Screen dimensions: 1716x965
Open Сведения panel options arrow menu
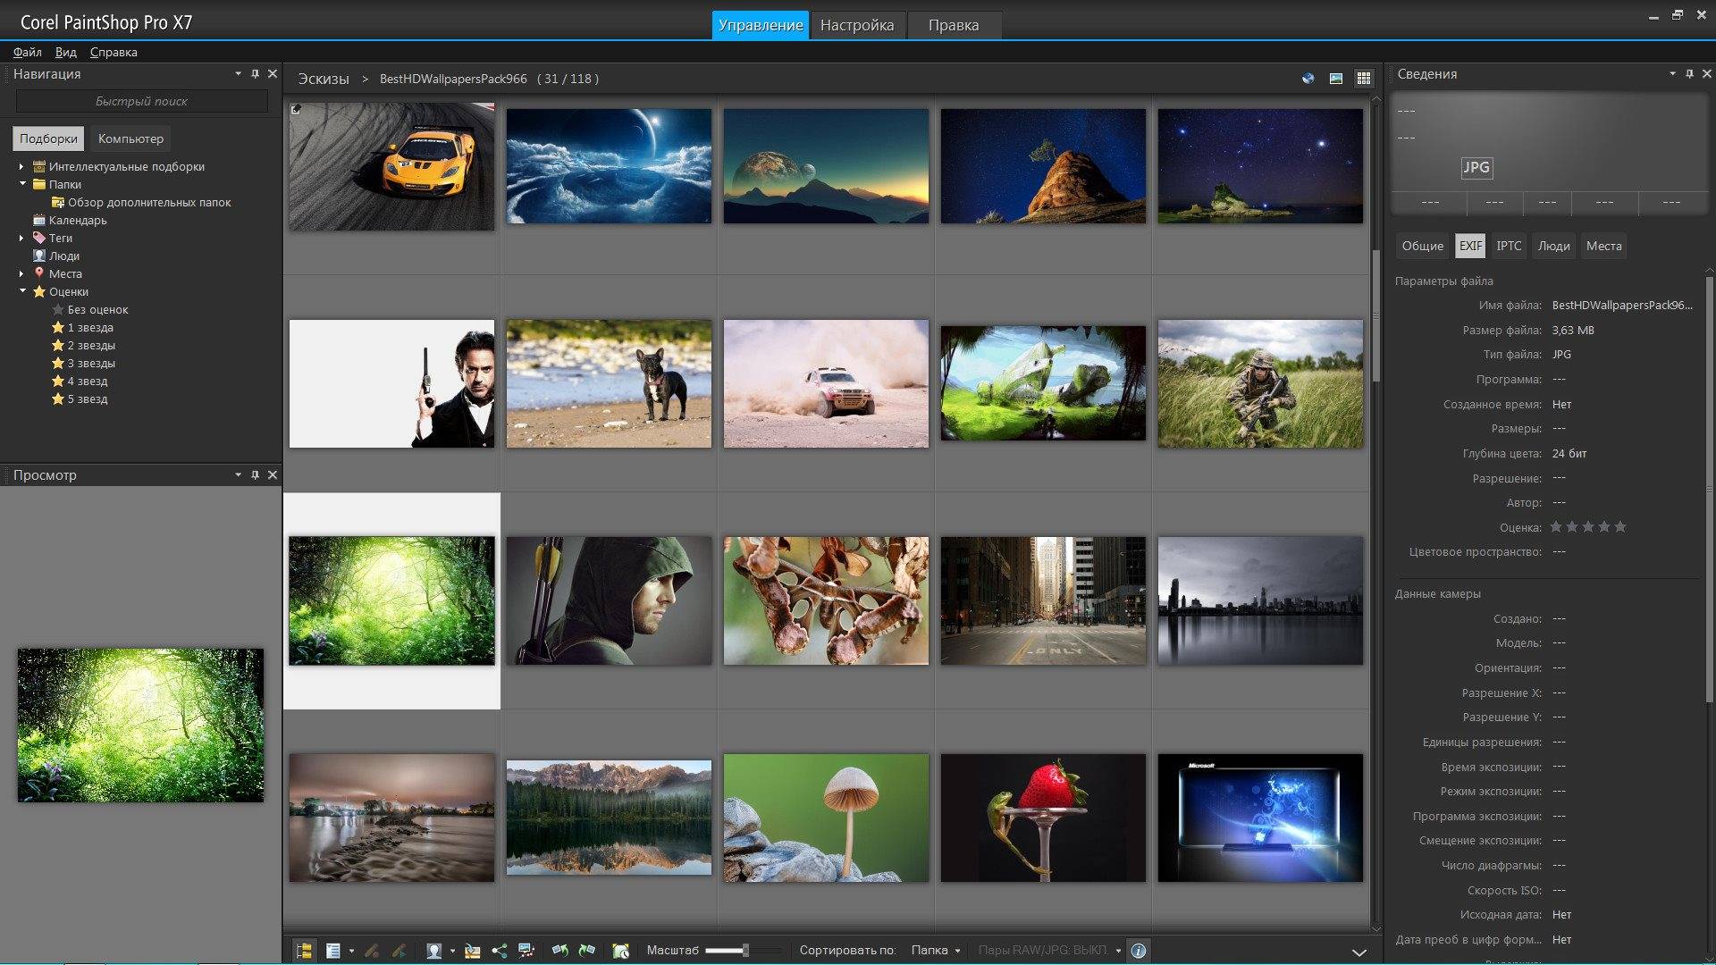[1672, 74]
